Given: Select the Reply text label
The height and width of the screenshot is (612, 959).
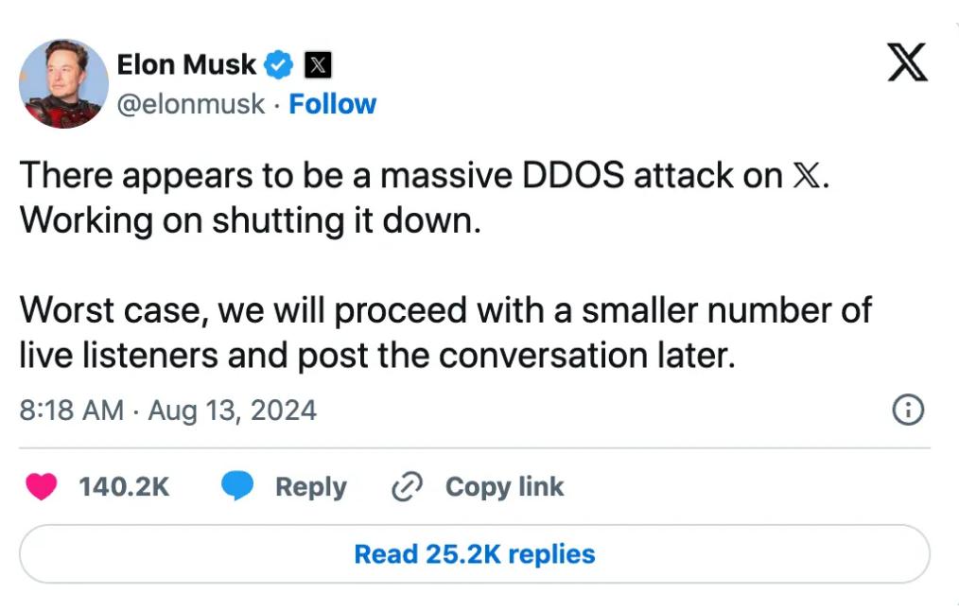Looking at the screenshot, I should [310, 487].
